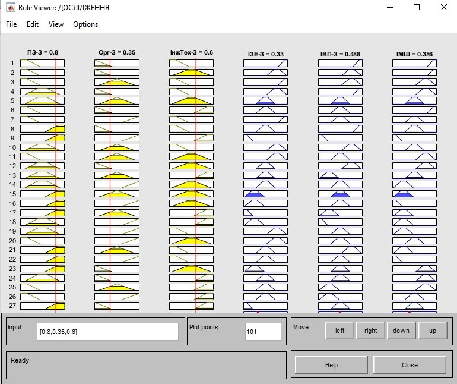Click the Plot points field

click(x=263, y=332)
